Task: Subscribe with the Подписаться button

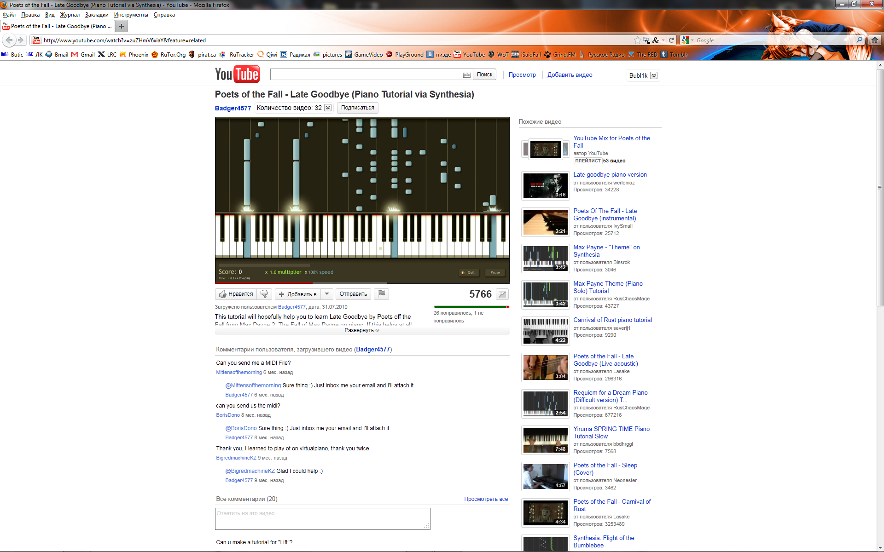Action: [x=357, y=108]
